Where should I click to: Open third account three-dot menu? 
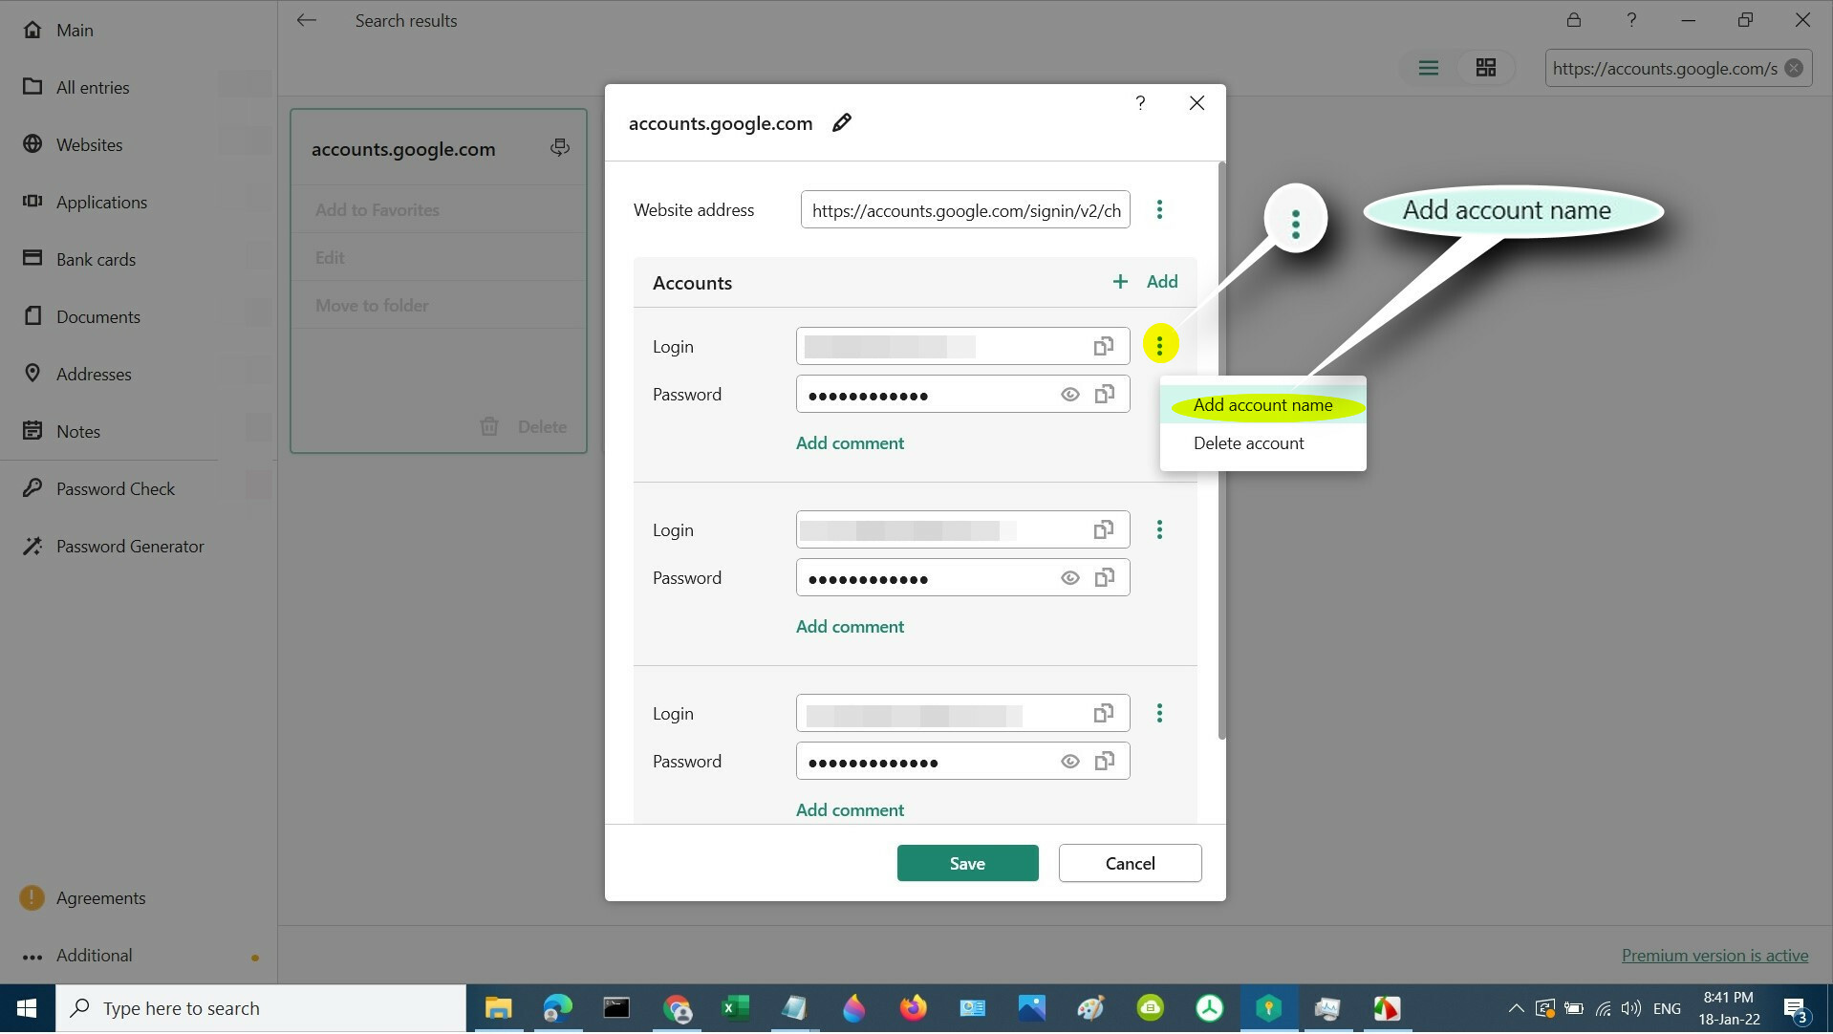1159,713
